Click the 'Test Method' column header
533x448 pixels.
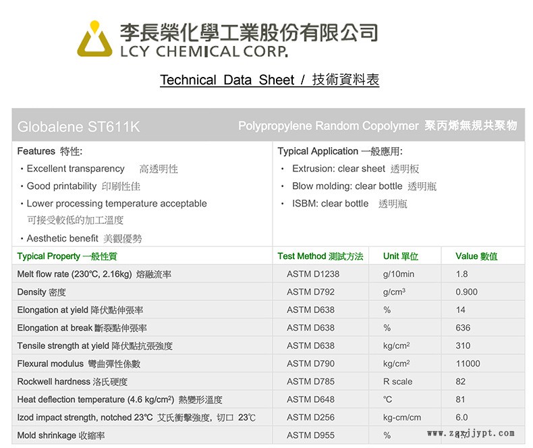point(320,256)
